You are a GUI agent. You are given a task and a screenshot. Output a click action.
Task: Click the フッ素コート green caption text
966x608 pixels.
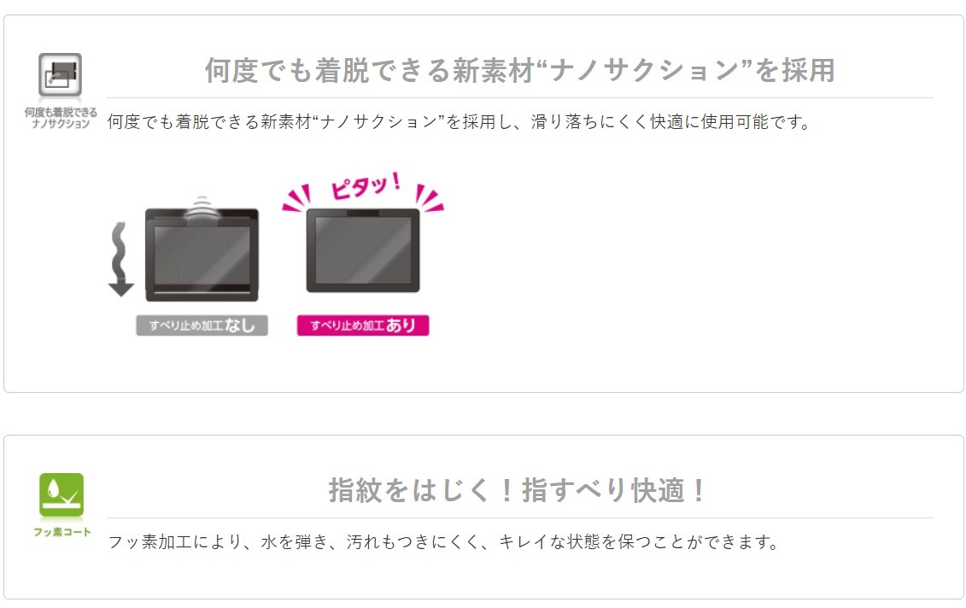tap(61, 532)
